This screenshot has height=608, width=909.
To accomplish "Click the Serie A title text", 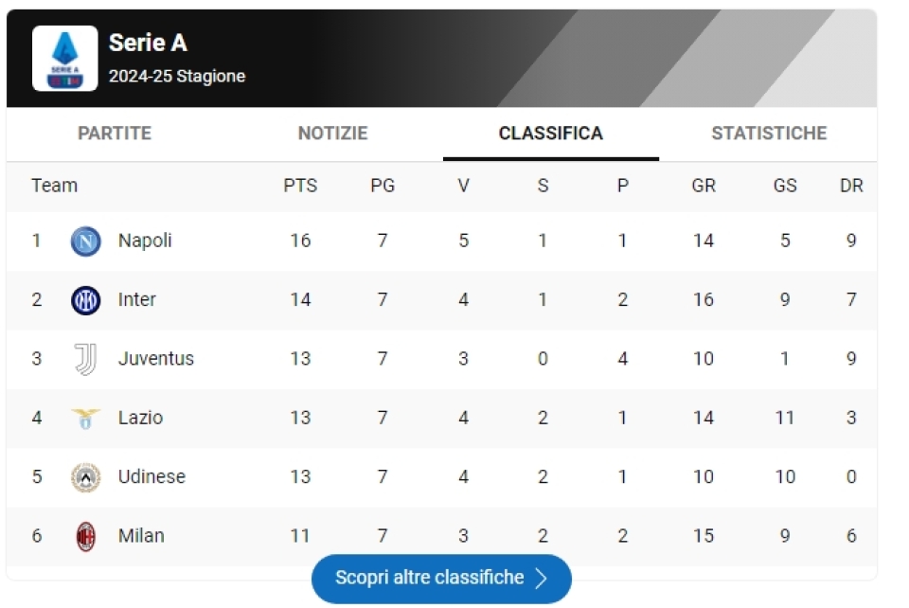I will pyautogui.click(x=148, y=43).
